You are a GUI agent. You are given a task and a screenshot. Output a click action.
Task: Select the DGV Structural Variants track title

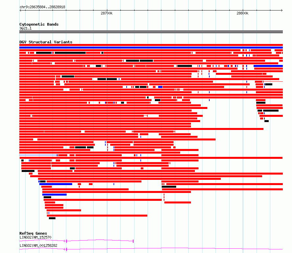(x=46, y=42)
